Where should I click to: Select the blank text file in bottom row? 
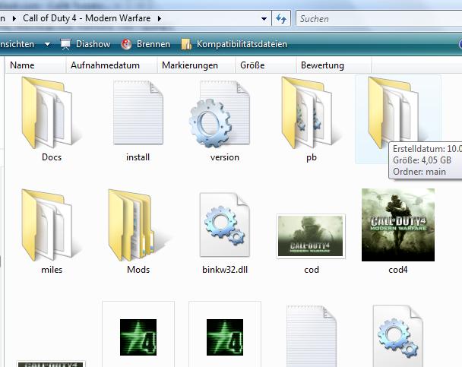pyautogui.click(x=311, y=336)
